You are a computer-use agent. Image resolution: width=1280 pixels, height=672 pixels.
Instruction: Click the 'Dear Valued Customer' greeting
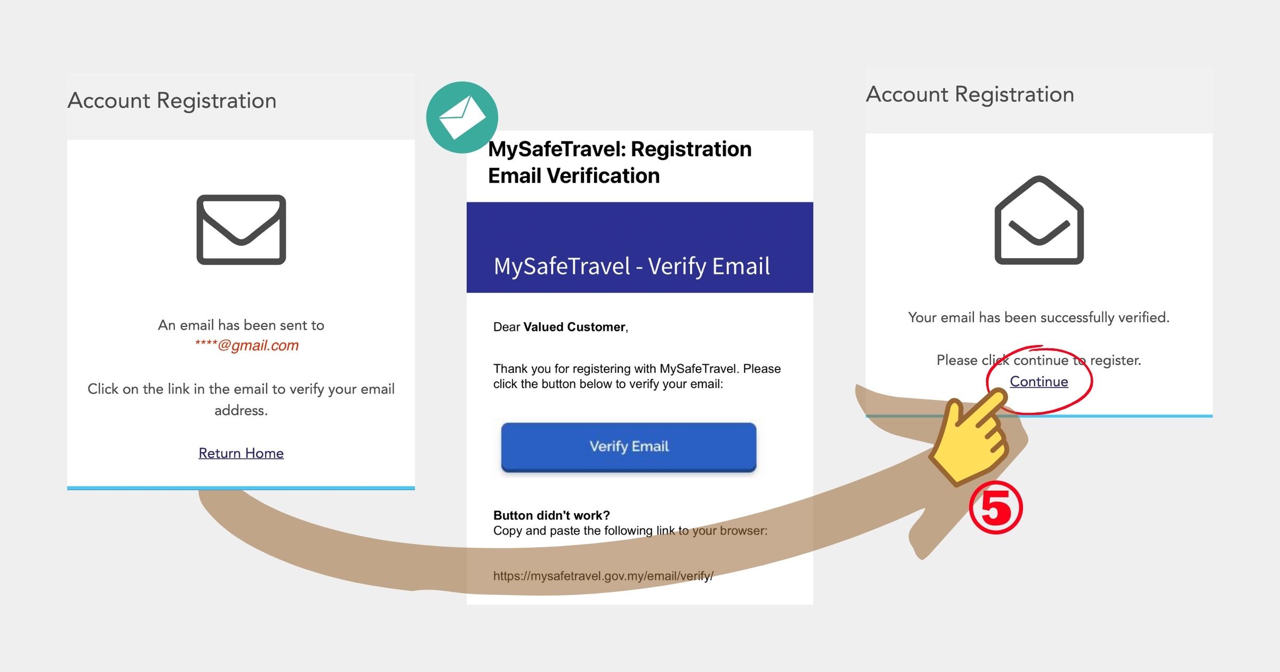(561, 327)
